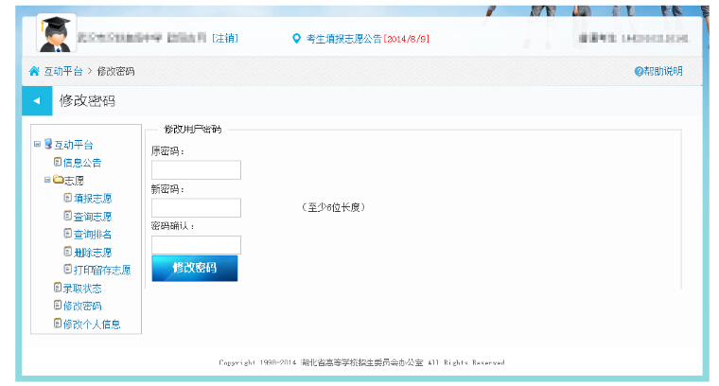Focus the 密码确认 input field
Screen dimensions: 719x386
click(196, 245)
